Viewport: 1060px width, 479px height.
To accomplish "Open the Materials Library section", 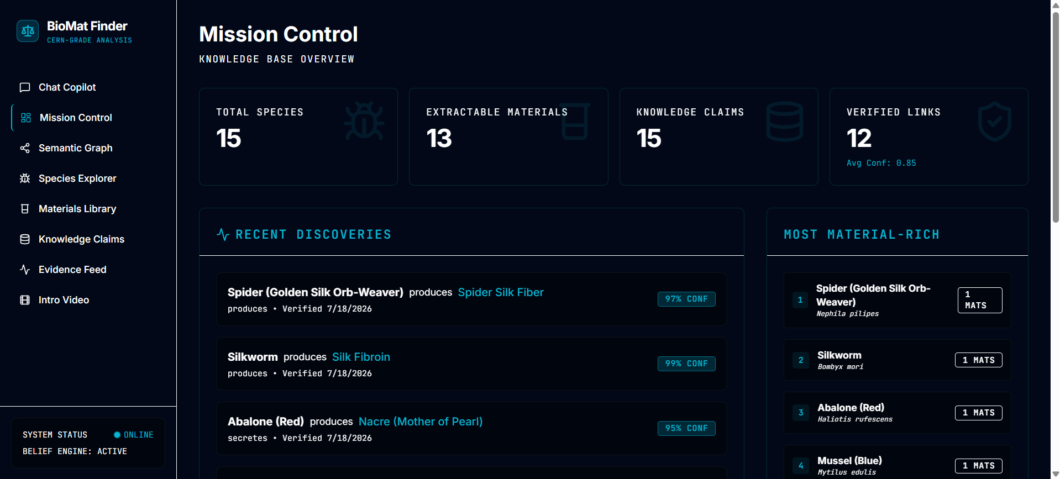I will tap(88, 209).
